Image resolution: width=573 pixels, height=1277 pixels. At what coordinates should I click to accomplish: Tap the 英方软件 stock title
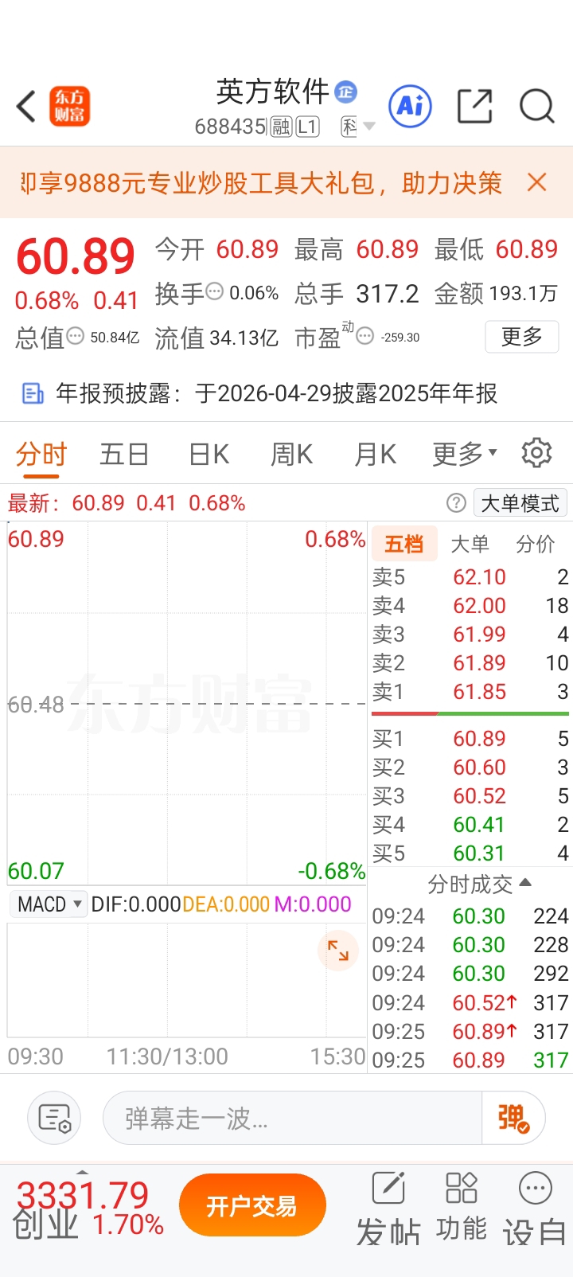(273, 92)
